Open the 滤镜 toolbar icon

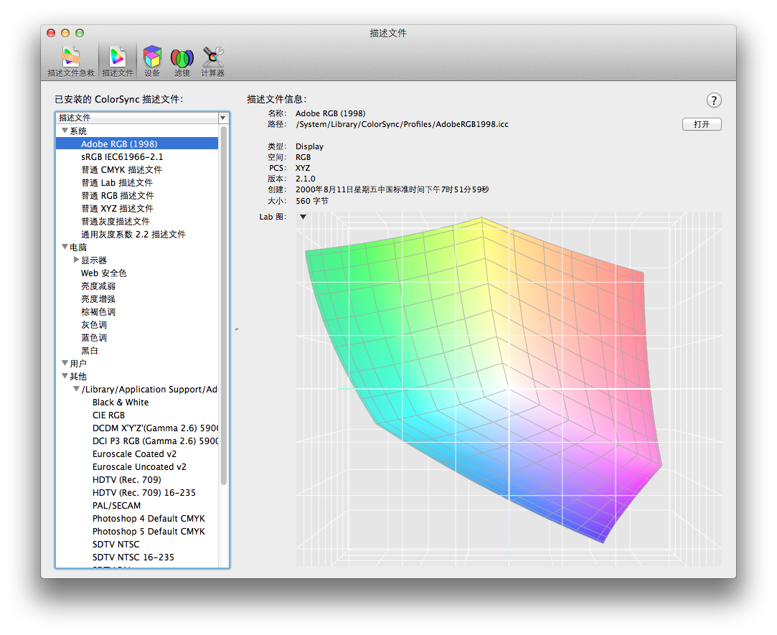click(x=182, y=60)
